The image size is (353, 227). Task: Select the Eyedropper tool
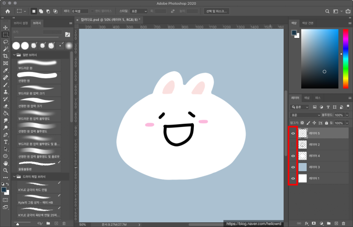[x=5, y=71]
